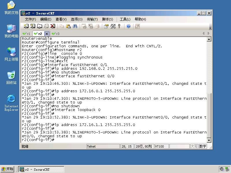Viewport: 231px width, 173px height.
Task: Click the 我的文档 desktop icon
Action: click(11, 8)
